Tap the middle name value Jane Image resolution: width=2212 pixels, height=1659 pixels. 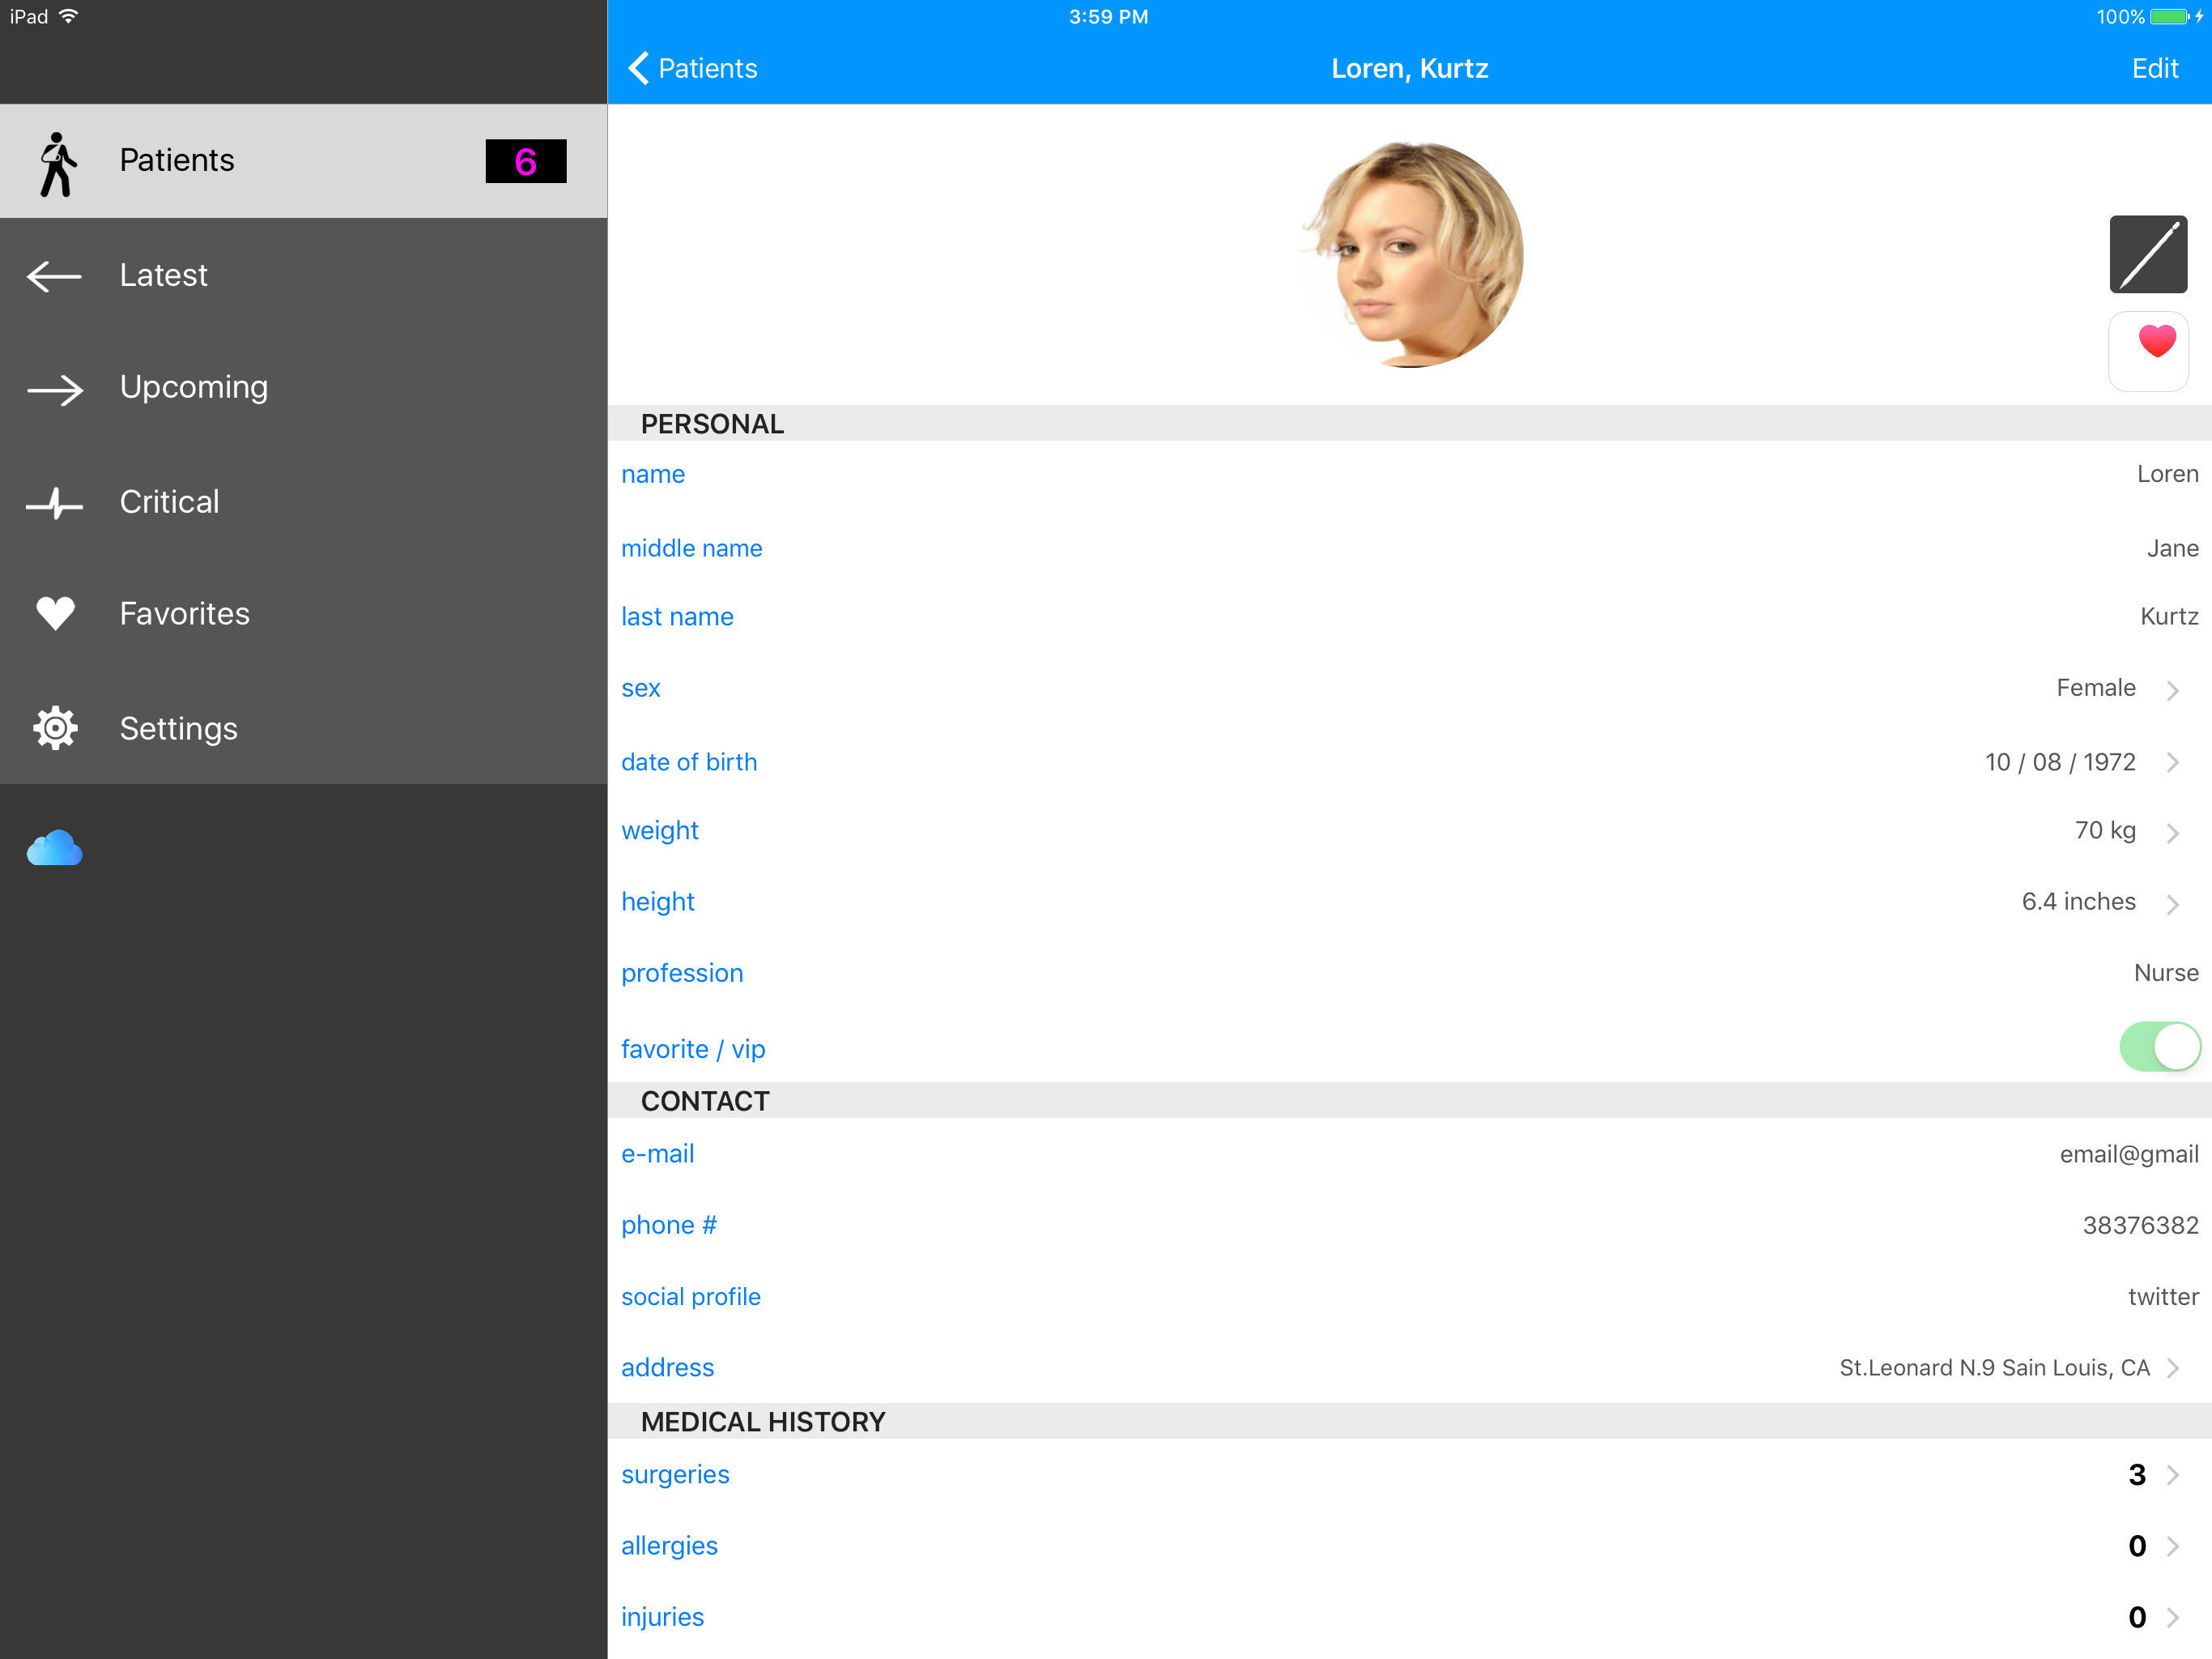[x=2172, y=548]
